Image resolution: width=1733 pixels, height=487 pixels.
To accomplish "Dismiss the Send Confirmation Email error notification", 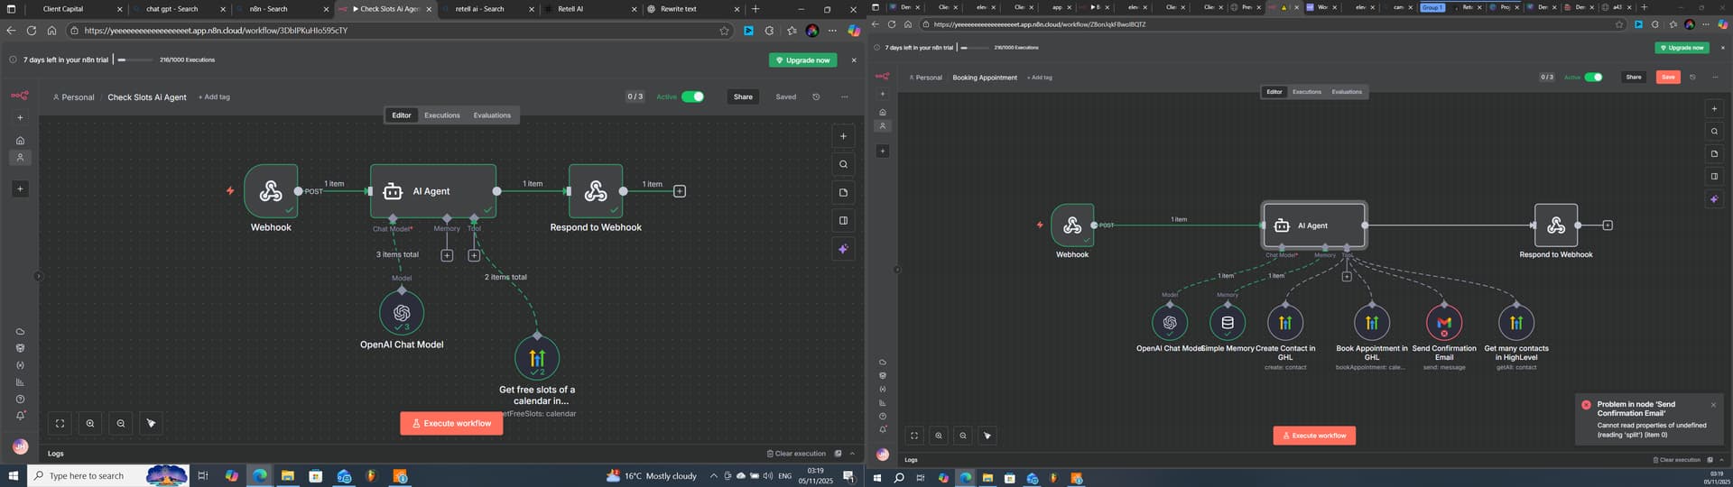I will click(1713, 405).
